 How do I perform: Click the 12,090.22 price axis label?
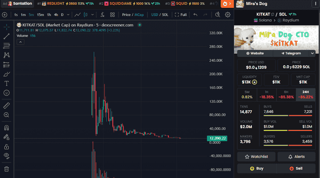(217, 138)
